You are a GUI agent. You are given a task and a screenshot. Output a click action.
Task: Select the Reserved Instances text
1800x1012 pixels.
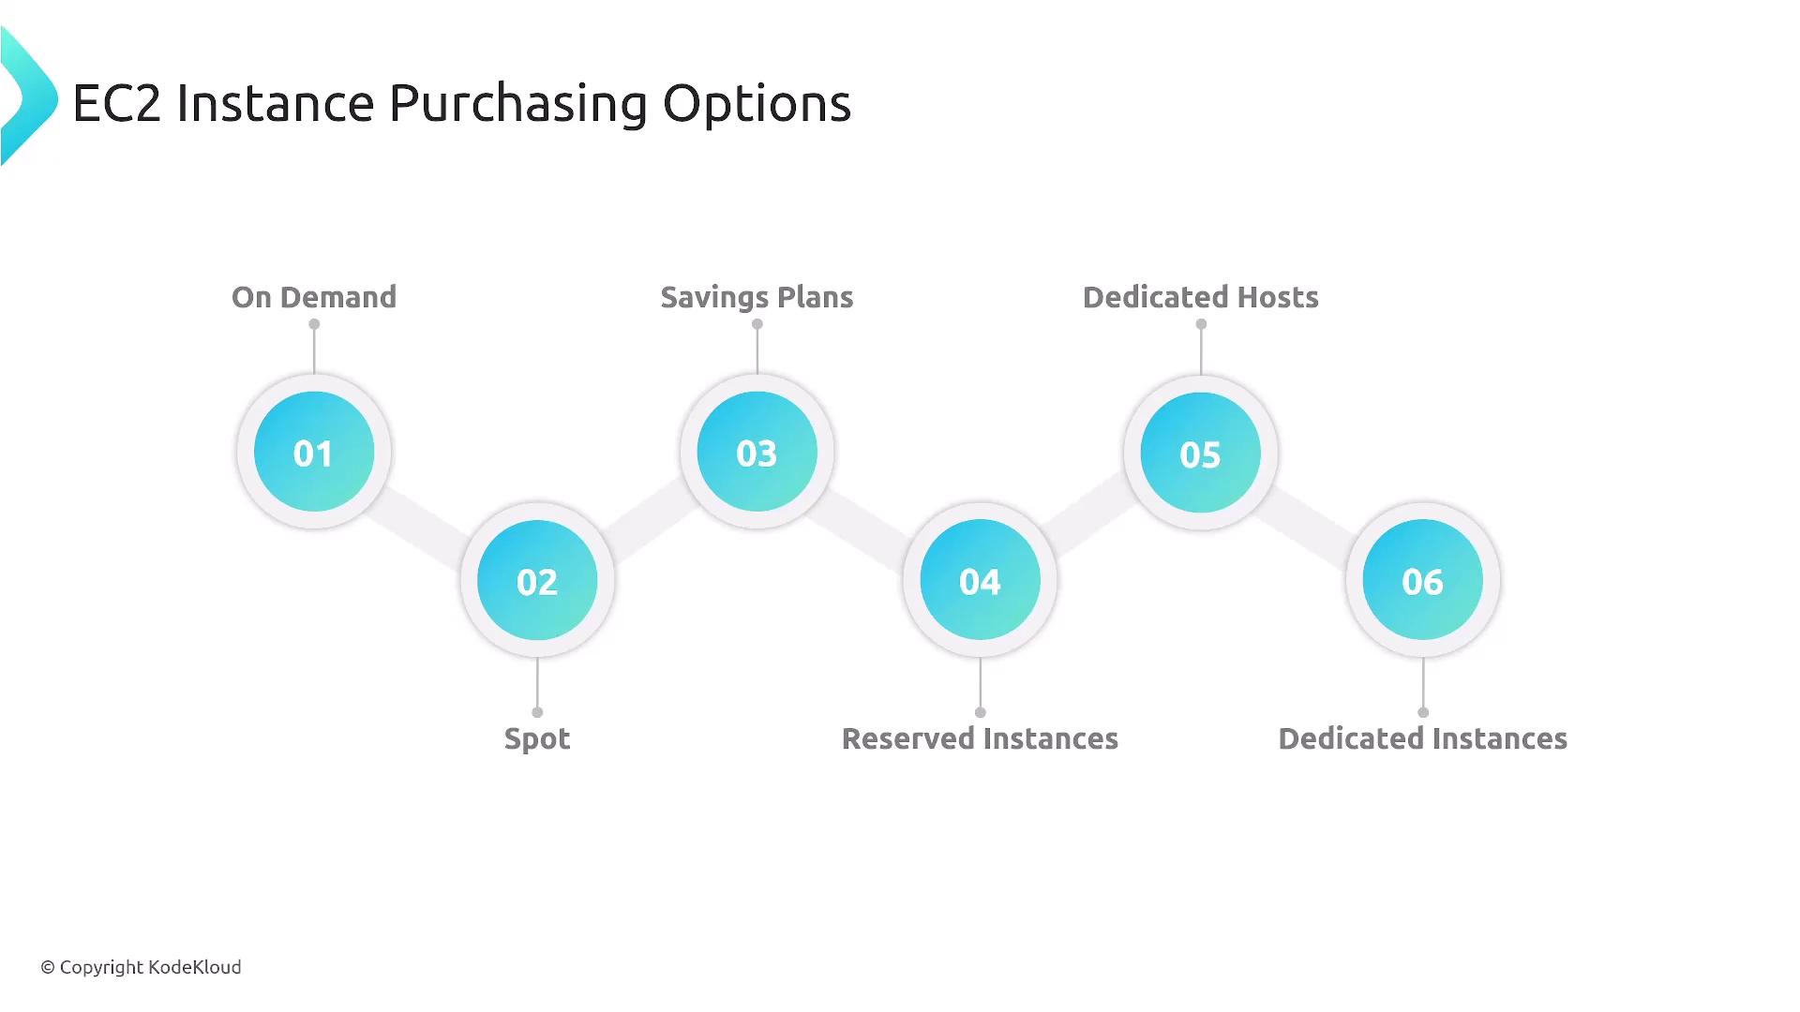(x=980, y=738)
